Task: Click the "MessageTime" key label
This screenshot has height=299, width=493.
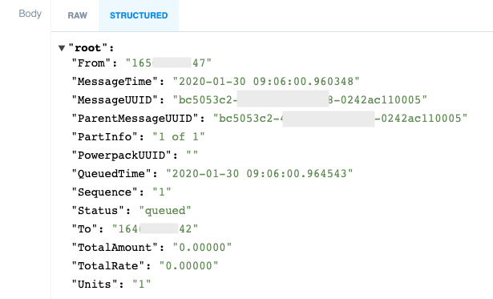Action: 115,82
